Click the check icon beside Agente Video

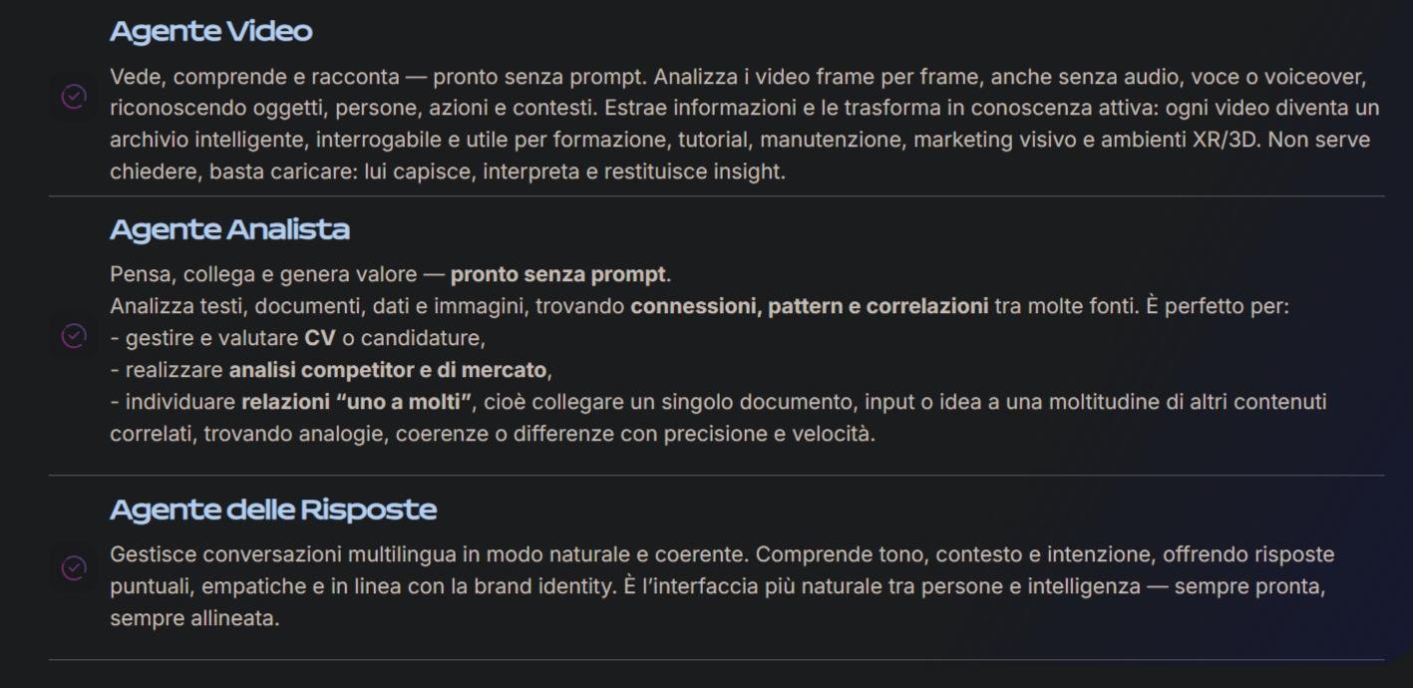click(74, 97)
